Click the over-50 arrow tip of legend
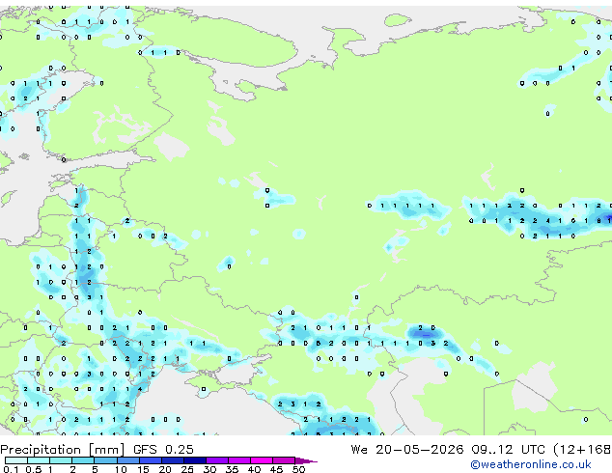Image resolution: width=612 pixels, height=473 pixels. click(x=306, y=461)
